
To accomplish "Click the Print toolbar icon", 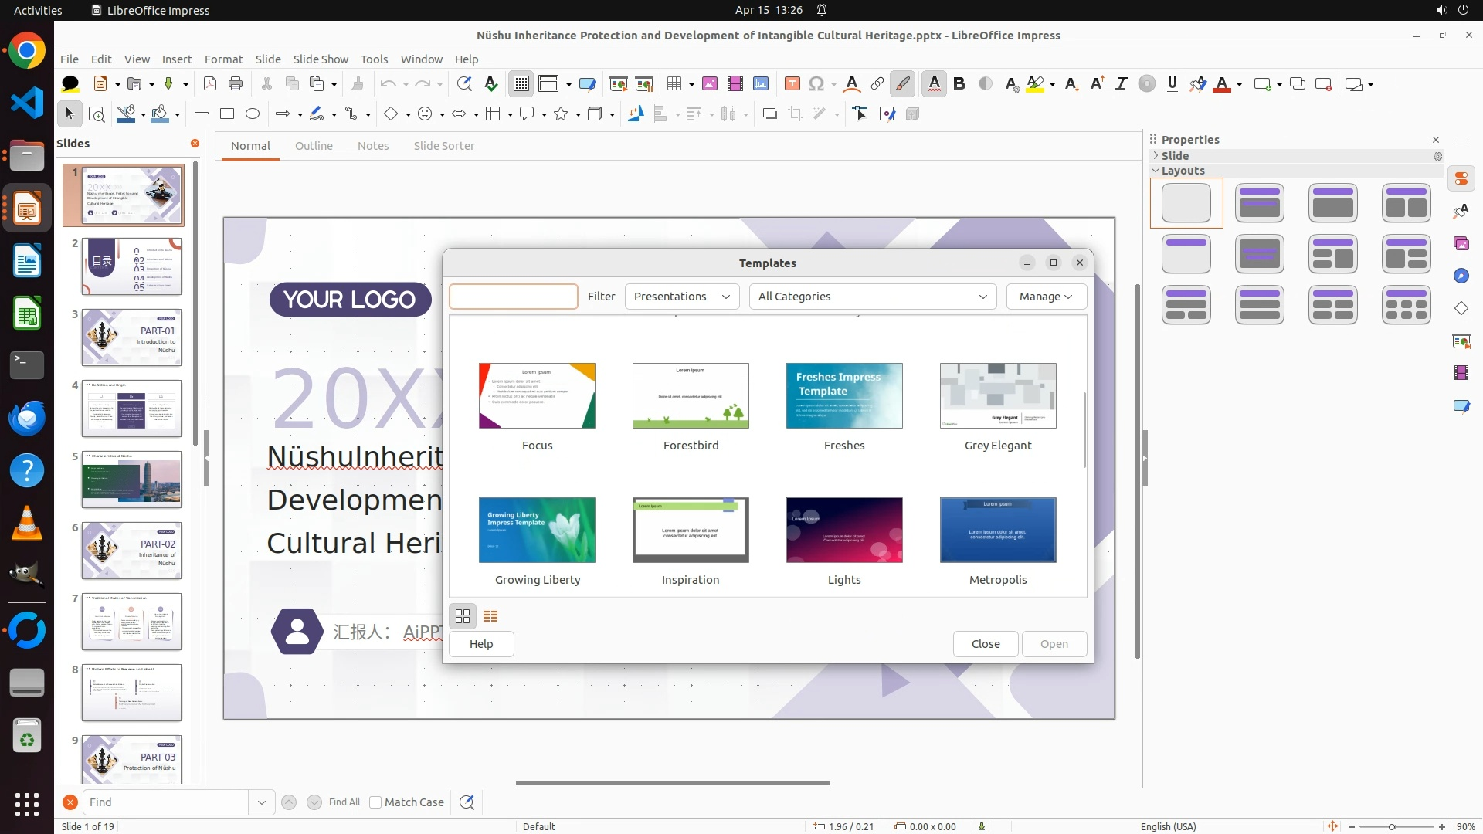I will 236,84.
